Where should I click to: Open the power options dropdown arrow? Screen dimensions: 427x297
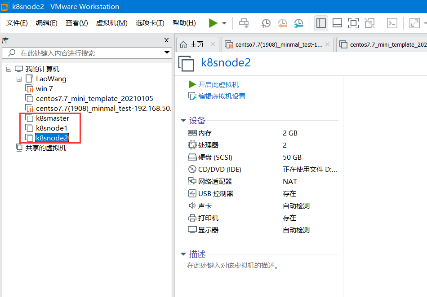pyautogui.click(x=224, y=23)
